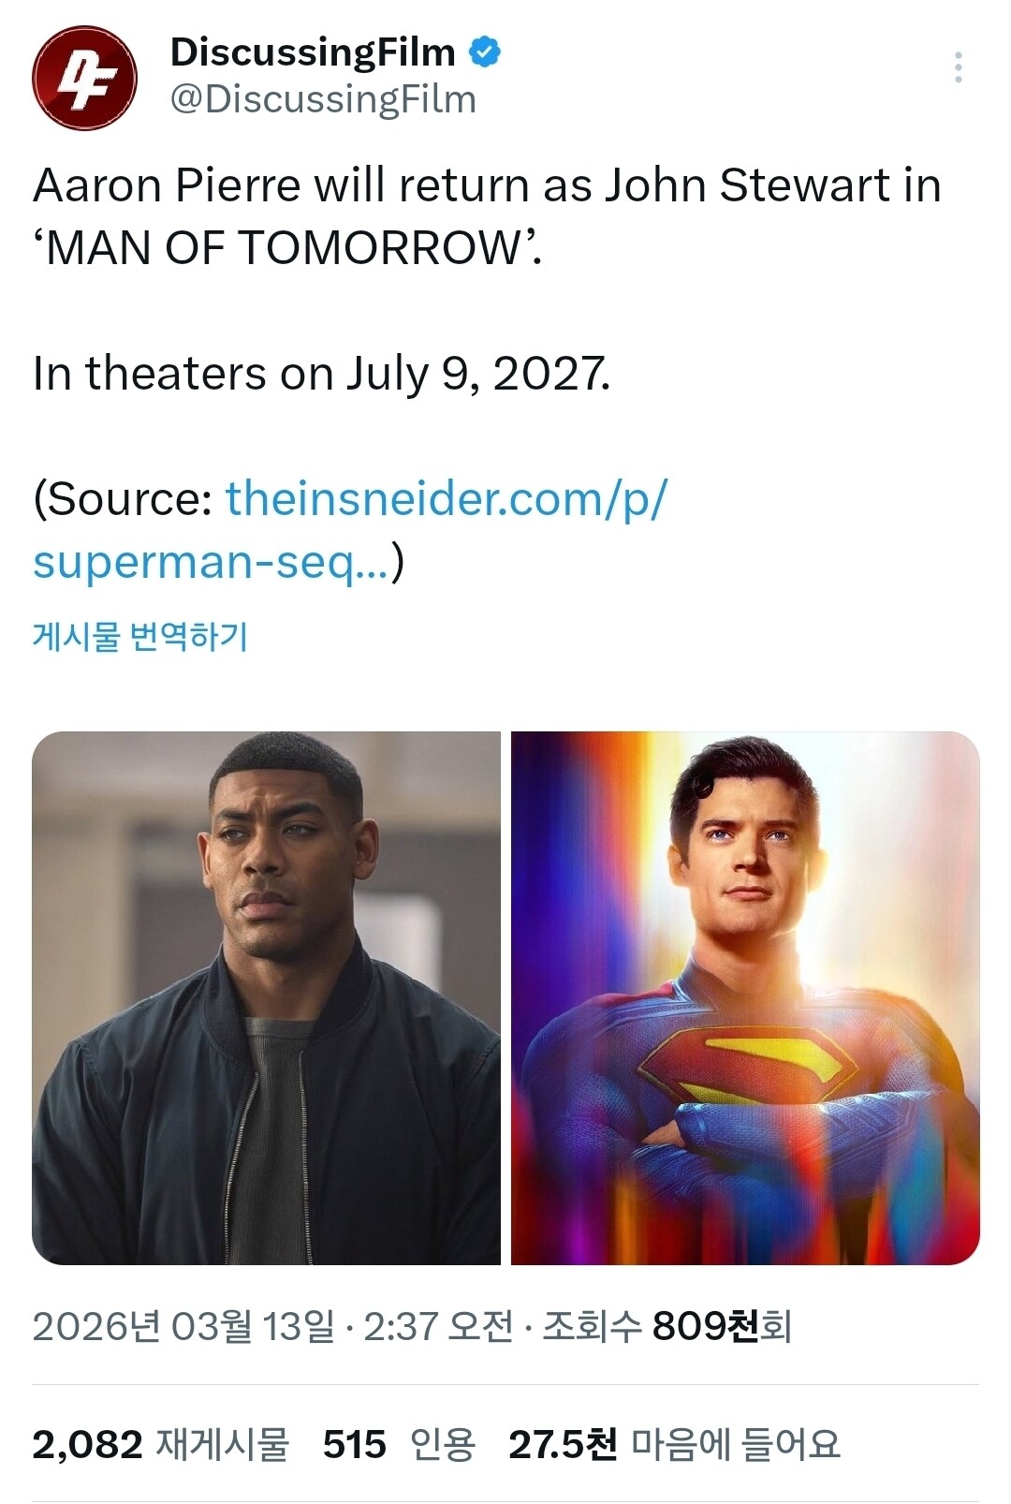Screen dimensions: 1011x1504
Task: Open the DiscussingFilm profile avatar
Action: [84, 78]
